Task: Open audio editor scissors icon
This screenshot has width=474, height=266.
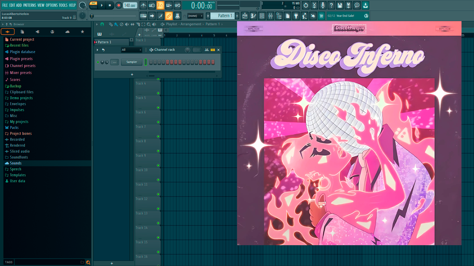Action: click(314, 5)
